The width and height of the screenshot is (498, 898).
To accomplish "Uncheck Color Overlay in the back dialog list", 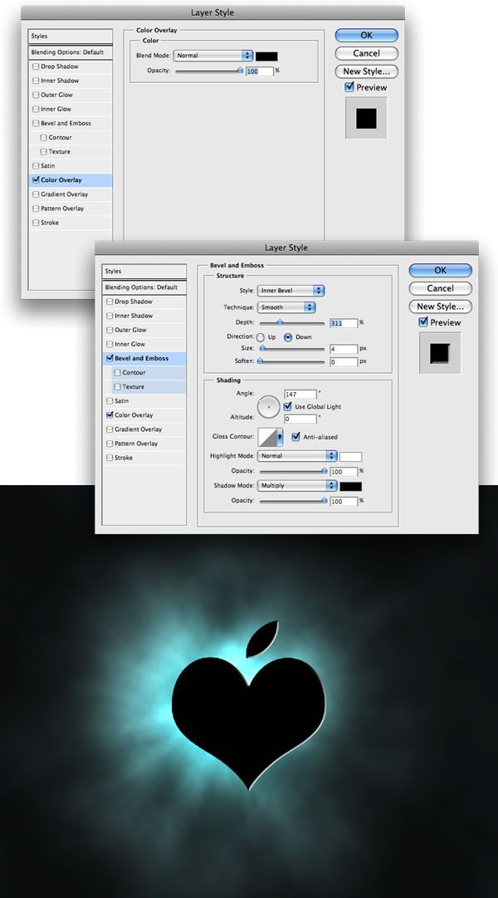I will click(36, 179).
